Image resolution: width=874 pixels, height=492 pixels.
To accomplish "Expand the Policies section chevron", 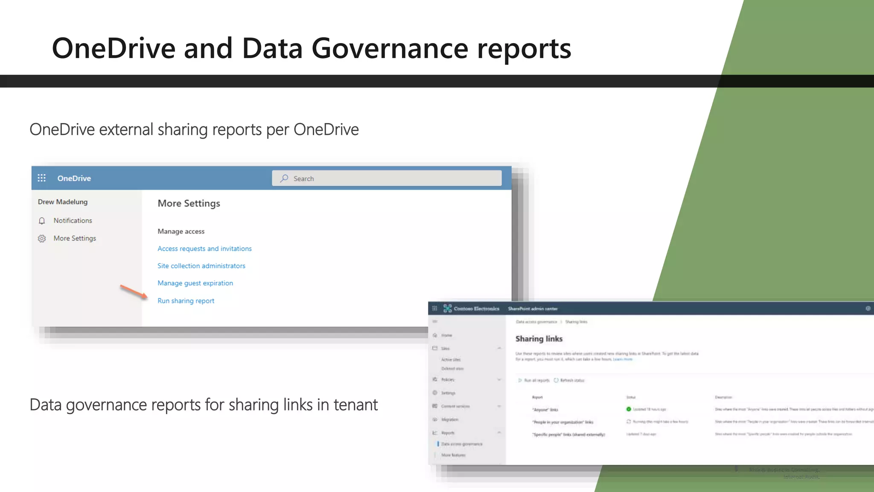I will click(x=499, y=379).
